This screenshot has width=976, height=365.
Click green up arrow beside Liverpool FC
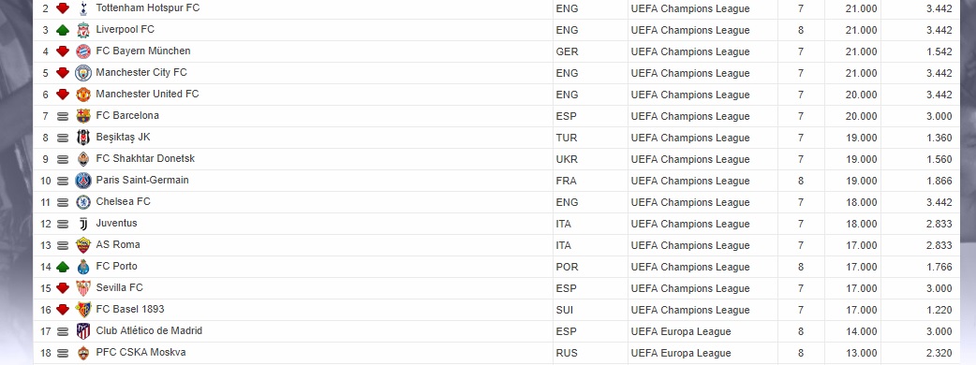pyautogui.click(x=62, y=30)
